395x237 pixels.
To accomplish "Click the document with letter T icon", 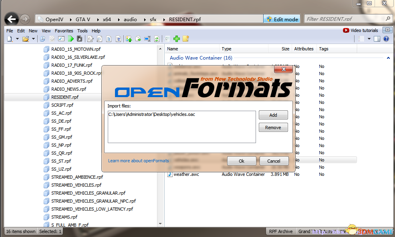I will (119, 39).
